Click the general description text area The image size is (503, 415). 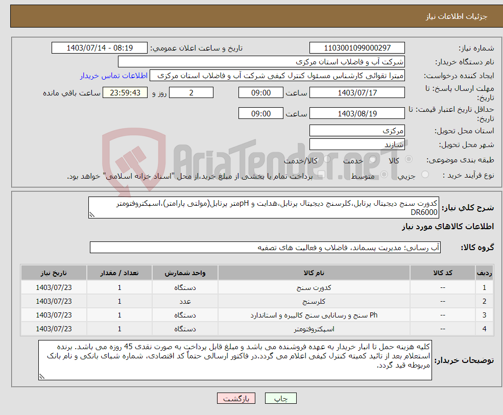click(264, 207)
